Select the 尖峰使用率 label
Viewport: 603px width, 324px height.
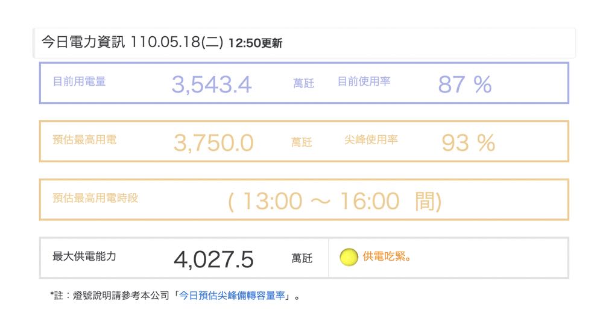(x=371, y=140)
